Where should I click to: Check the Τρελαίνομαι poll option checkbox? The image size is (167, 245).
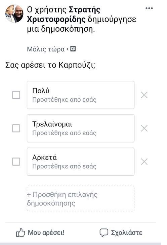[x=16, y=128]
